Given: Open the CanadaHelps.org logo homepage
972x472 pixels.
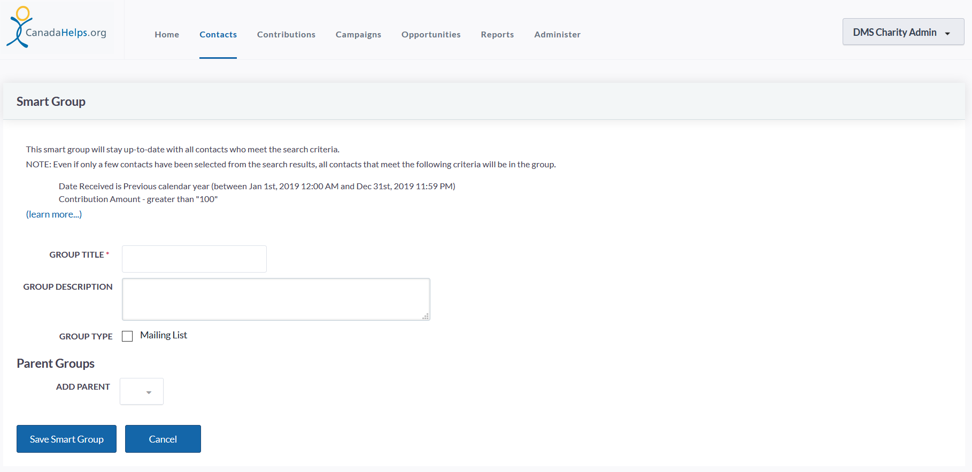Looking at the screenshot, I should [57, 27].
